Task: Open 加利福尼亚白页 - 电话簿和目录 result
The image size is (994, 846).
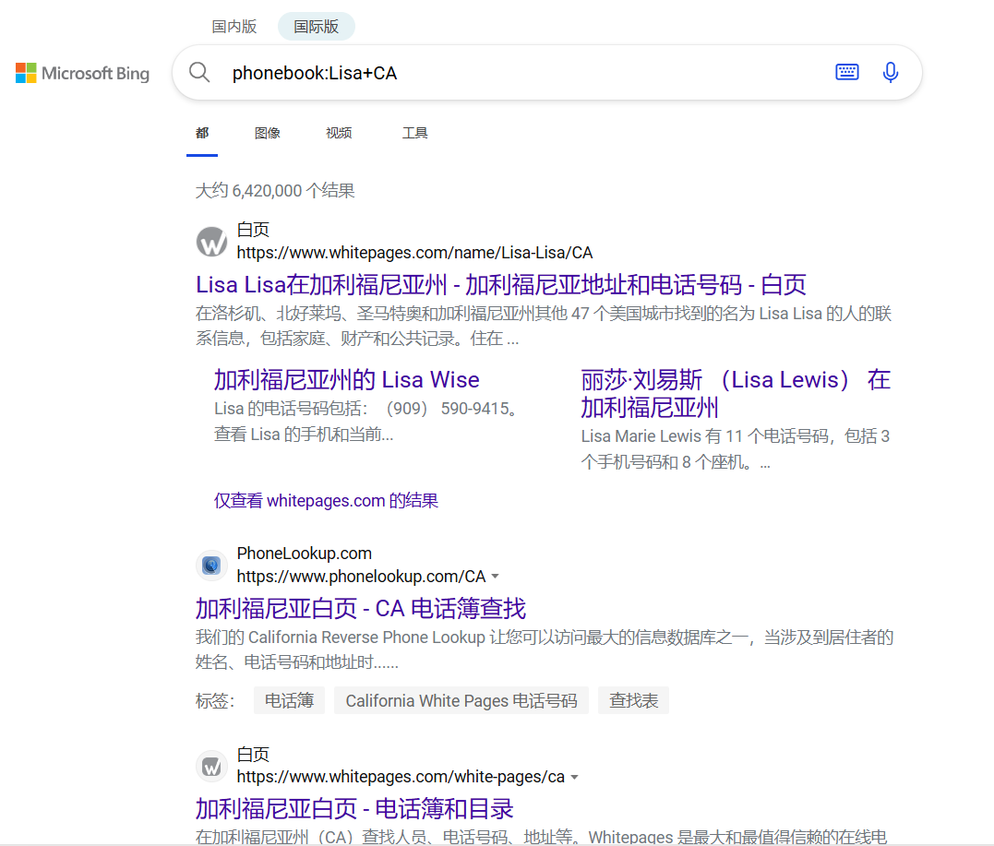Action: [x=354, y=809]
